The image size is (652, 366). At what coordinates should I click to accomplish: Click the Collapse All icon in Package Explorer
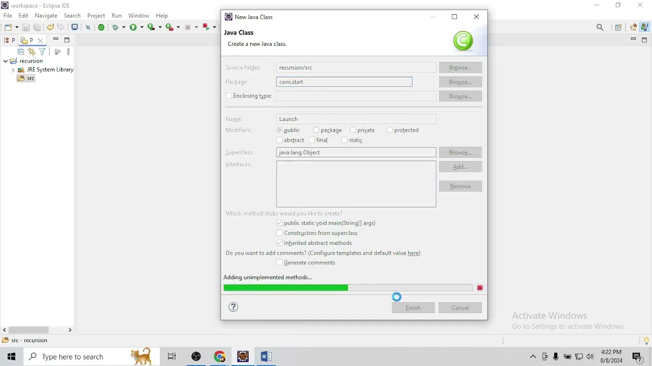(21, 52)
